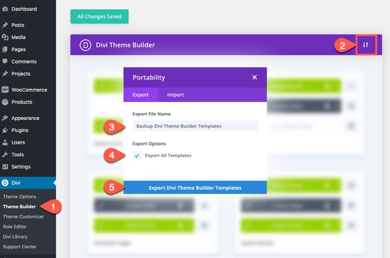Open Dashboard menu item

(24, 9)
